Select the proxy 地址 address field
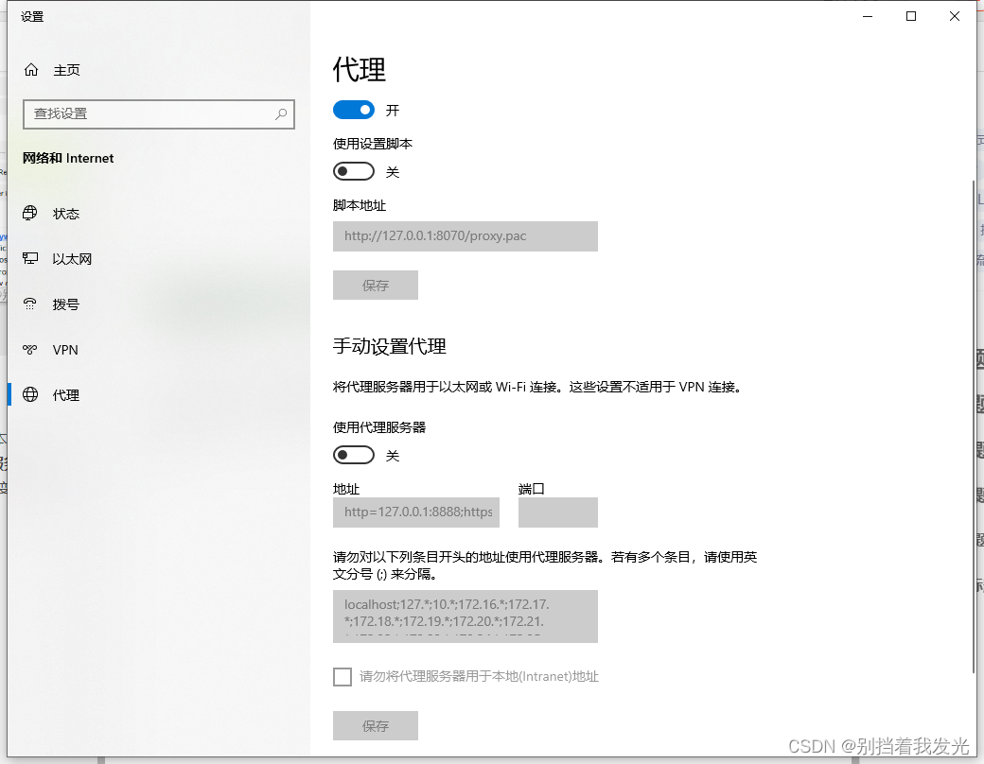Screen dimensions: 984x764 pos(416,512)
